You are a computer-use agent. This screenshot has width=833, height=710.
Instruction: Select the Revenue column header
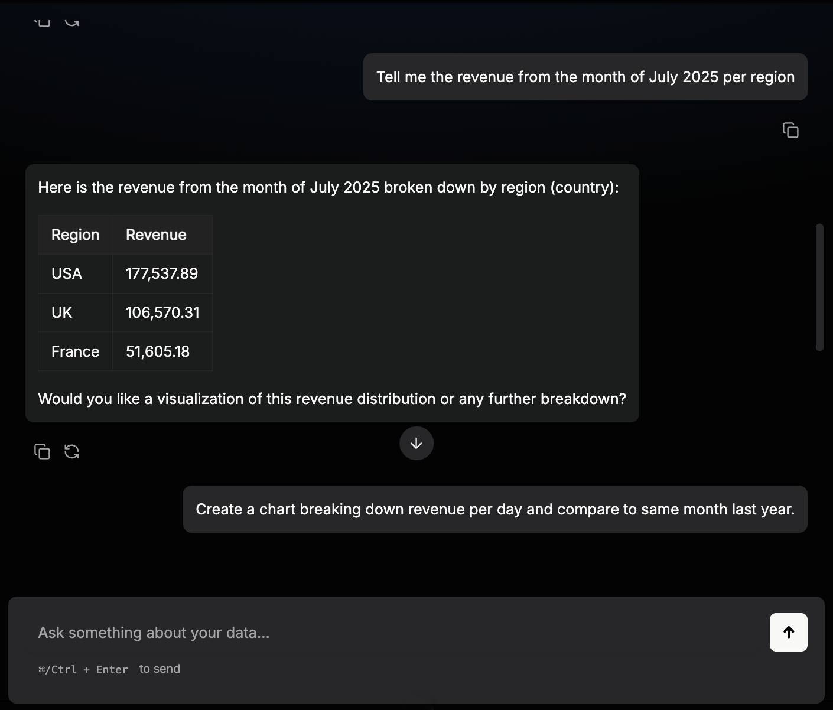coord(156,235)
